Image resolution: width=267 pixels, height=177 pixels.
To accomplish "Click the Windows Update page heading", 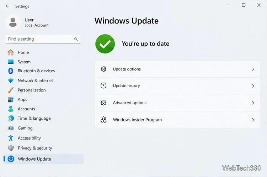I will [x=126, y=21].
